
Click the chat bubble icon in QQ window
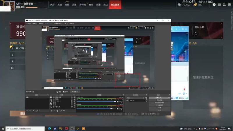tap(184, 93)
